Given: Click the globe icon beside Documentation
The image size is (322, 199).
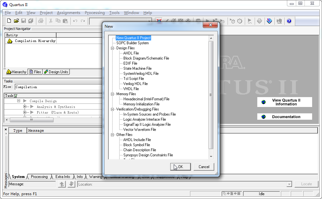Looking at the screenshot, I should [264, 117].
